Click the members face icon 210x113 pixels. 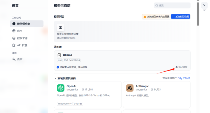[14, 31]
